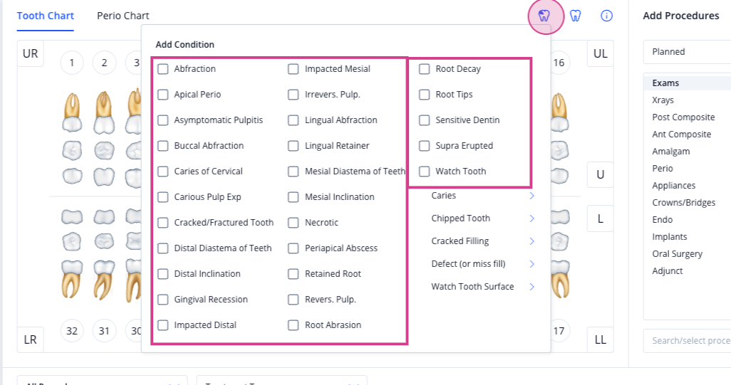Select tooth number 31 circle

[x=104, y=331]
